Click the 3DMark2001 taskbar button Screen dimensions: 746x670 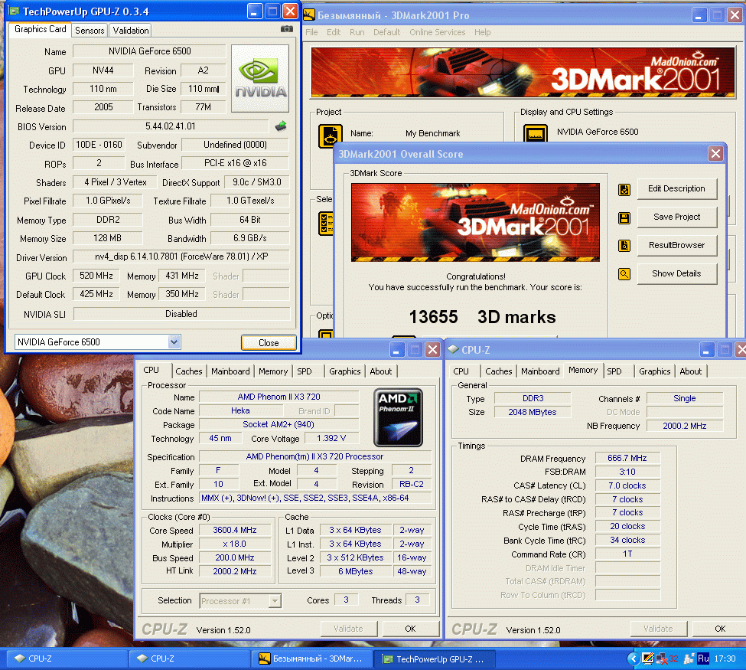pyautogui.click(x=312, y=659)
